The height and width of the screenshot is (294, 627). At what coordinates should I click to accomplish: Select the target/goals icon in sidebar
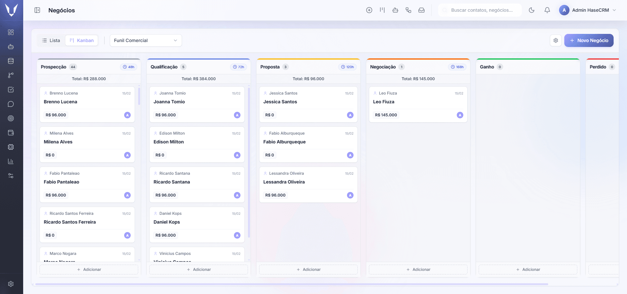pos(11,118)
